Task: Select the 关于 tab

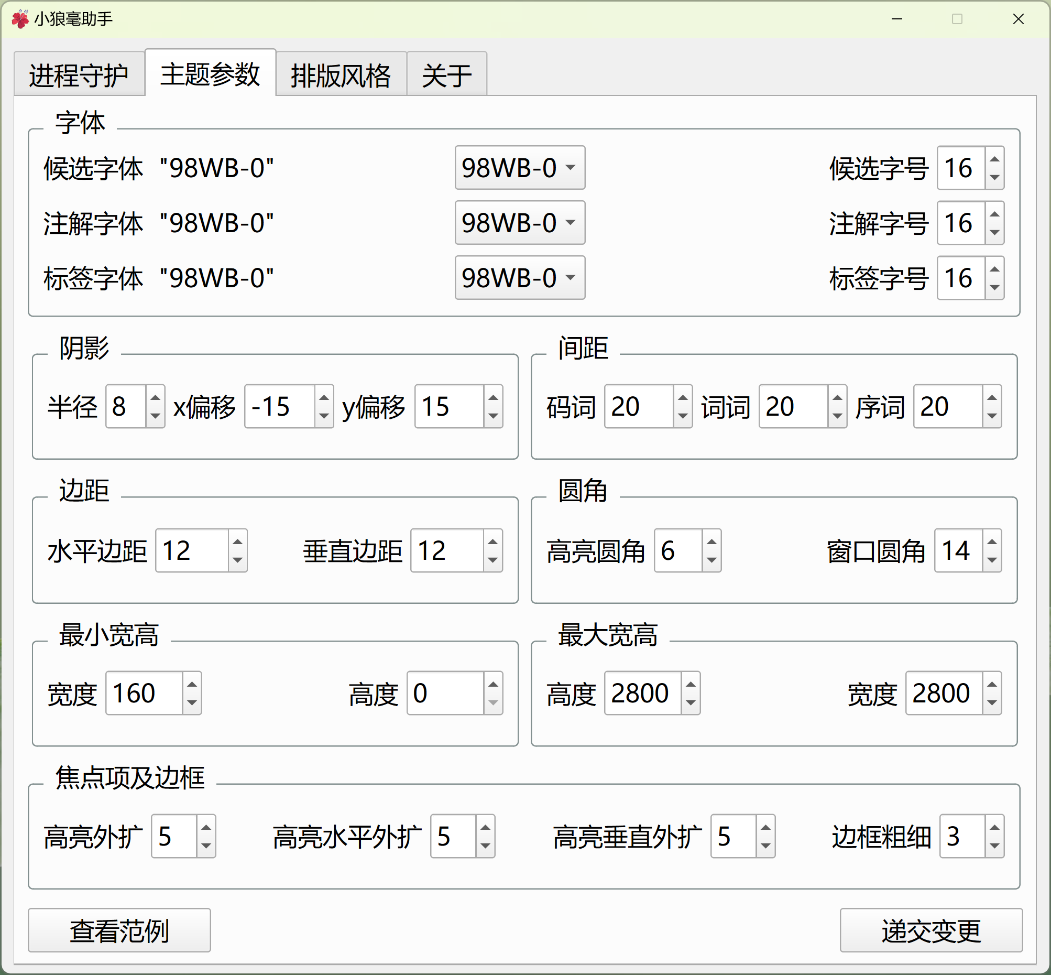Action: click(x=446, y=75)
